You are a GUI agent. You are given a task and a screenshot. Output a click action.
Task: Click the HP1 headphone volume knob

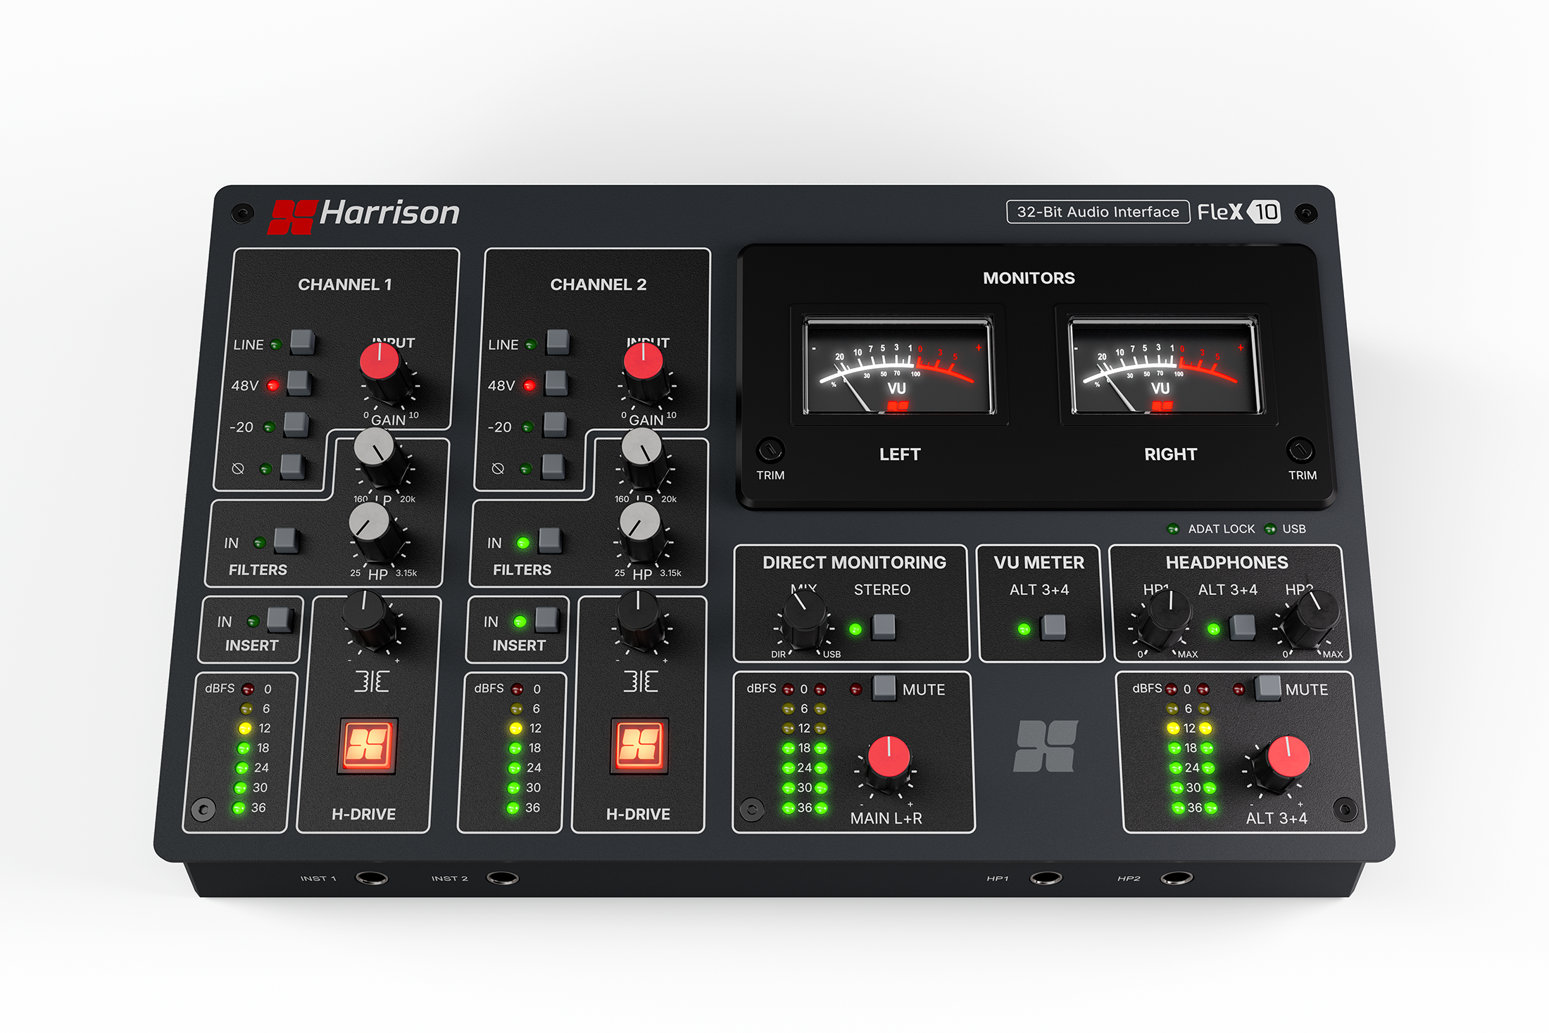pos(1167,619)
